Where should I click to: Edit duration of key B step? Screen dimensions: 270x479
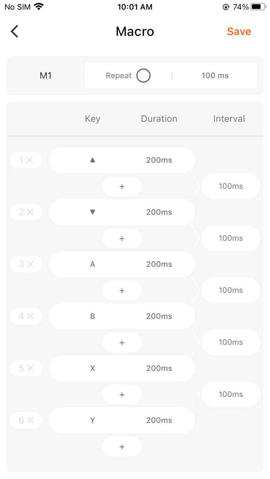[159, 316]
